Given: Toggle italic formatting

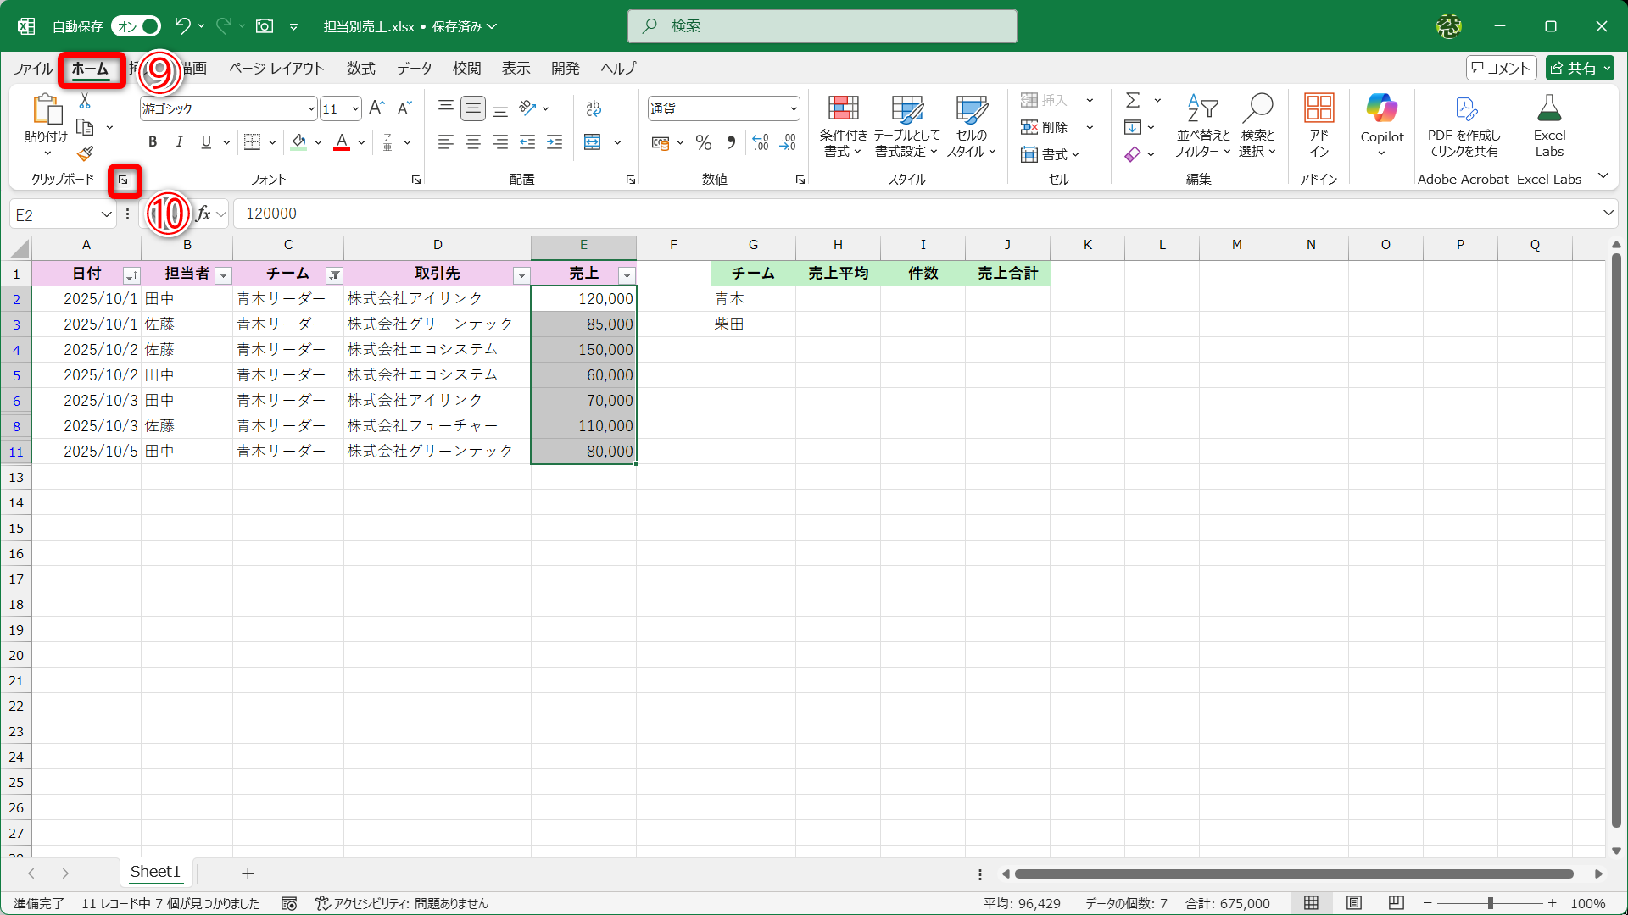Looking at the screenshot, I should click(x=179, y=142).
